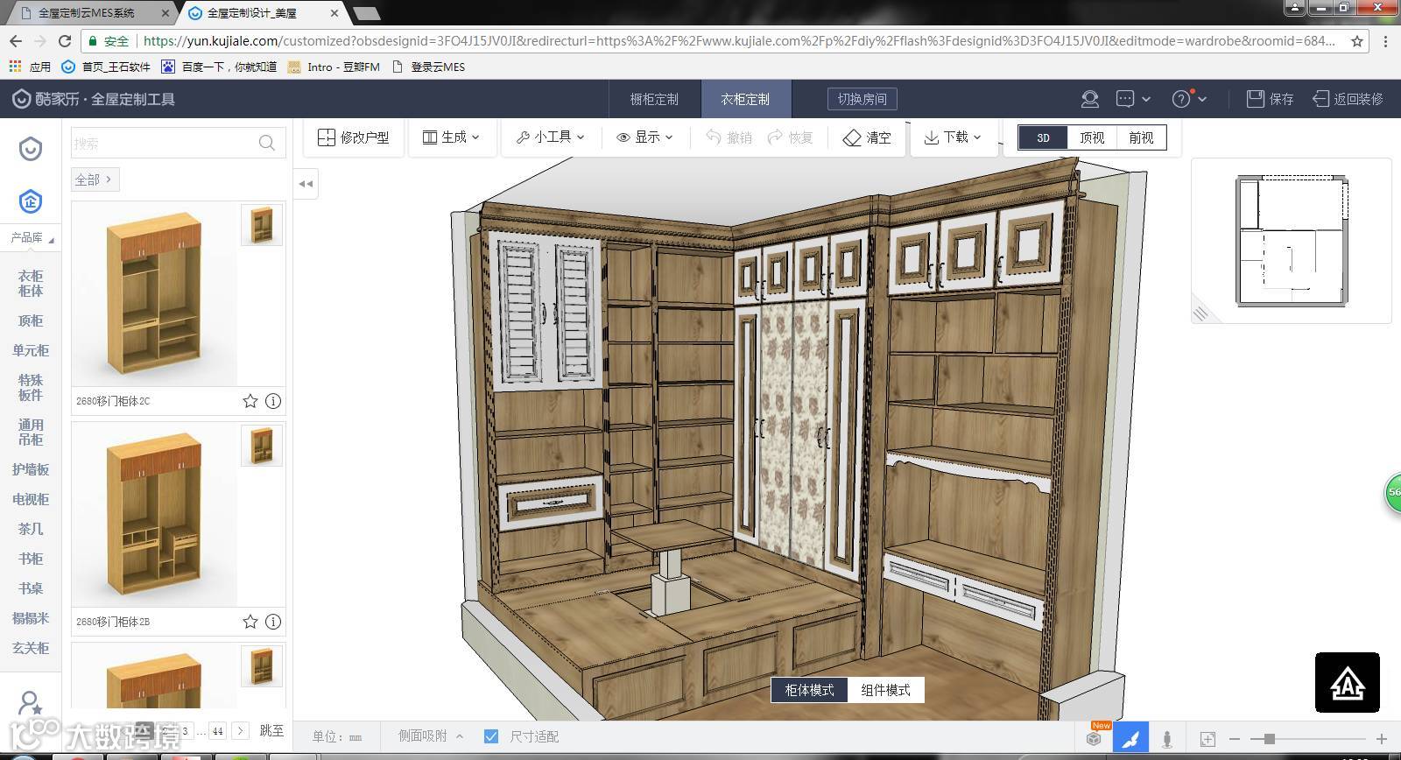This screenshot has width=1401, height=760.
Task: Open the help question mark icon
Action: [x=1181, y=99]
